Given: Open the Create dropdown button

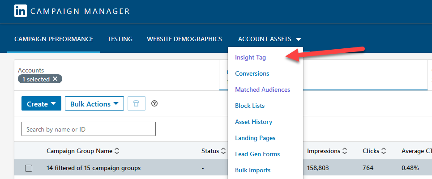Looking at the screenshot, I should point(41,104).
